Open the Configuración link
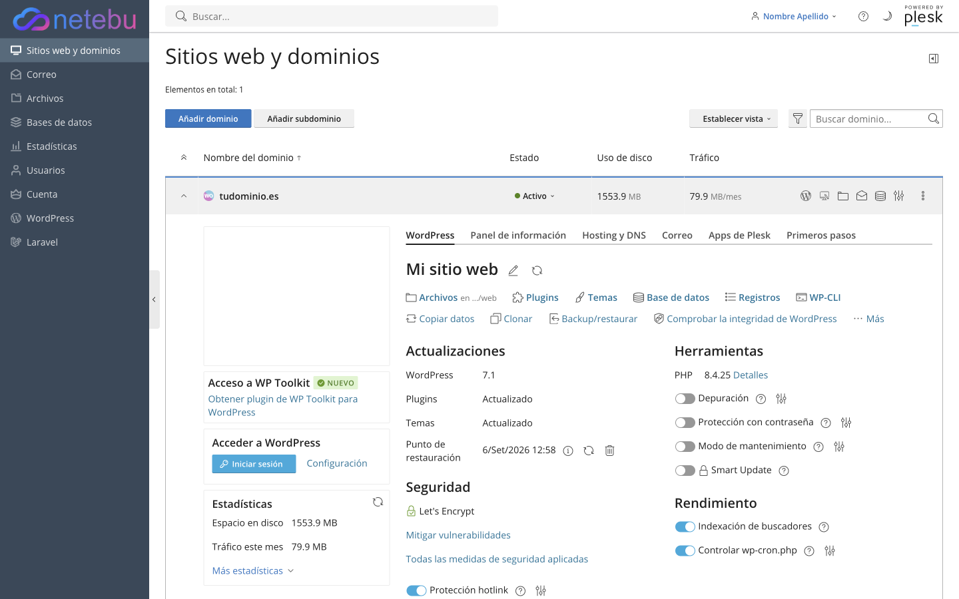Viewport: 959px width, 599px height. [337, 463]
